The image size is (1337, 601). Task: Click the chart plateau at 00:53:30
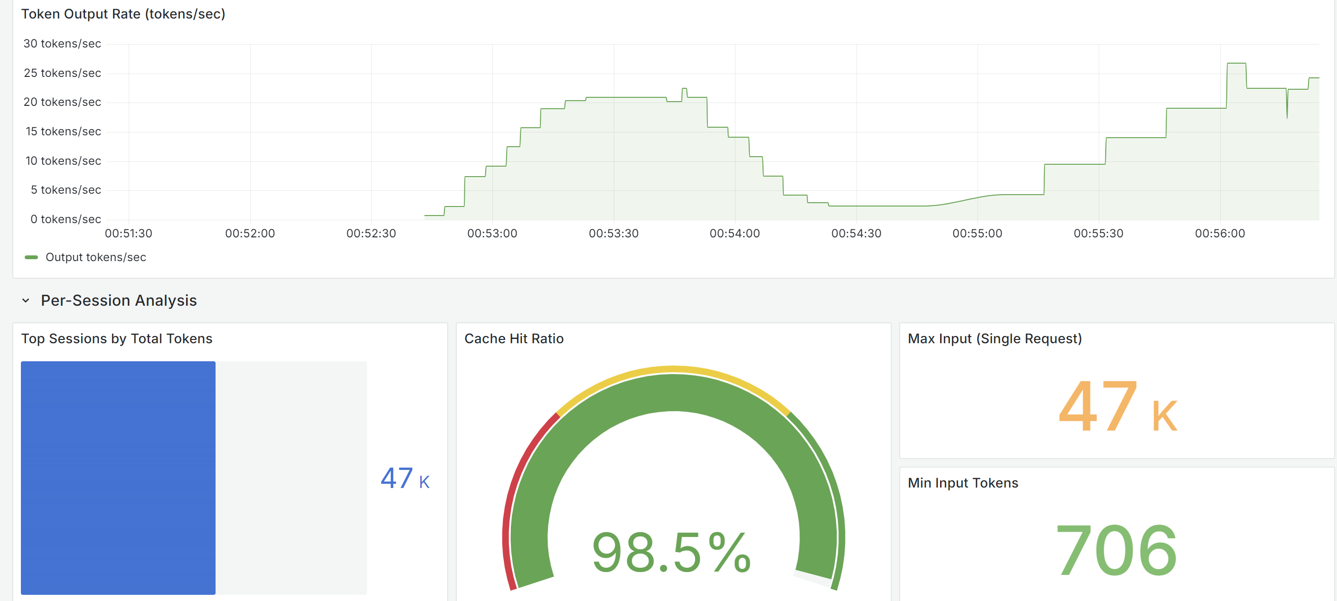click(614, 97)
